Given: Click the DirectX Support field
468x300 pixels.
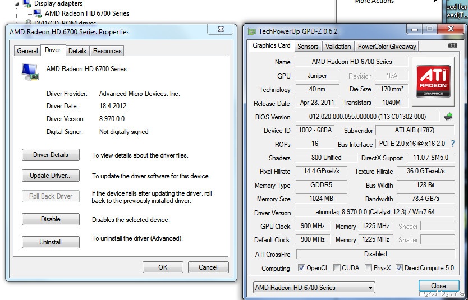Looking at the screenshot, I should tap(431, 158).
